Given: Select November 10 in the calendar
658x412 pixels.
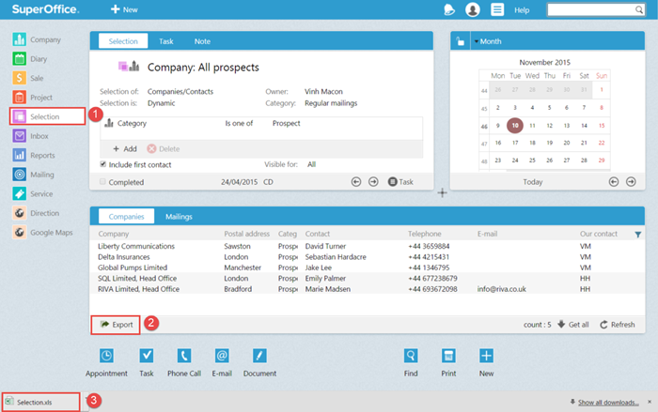Looking at the screenshot, I should (x=515, y=126).
